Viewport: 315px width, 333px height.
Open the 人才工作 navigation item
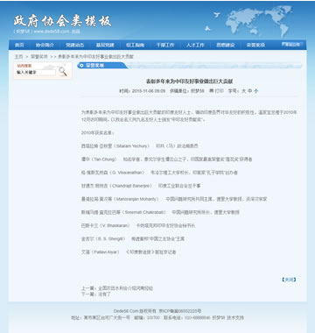coord(195,45)
